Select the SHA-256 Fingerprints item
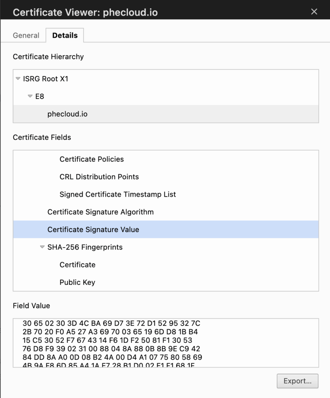The image size is (330, 398). [85, 247]
